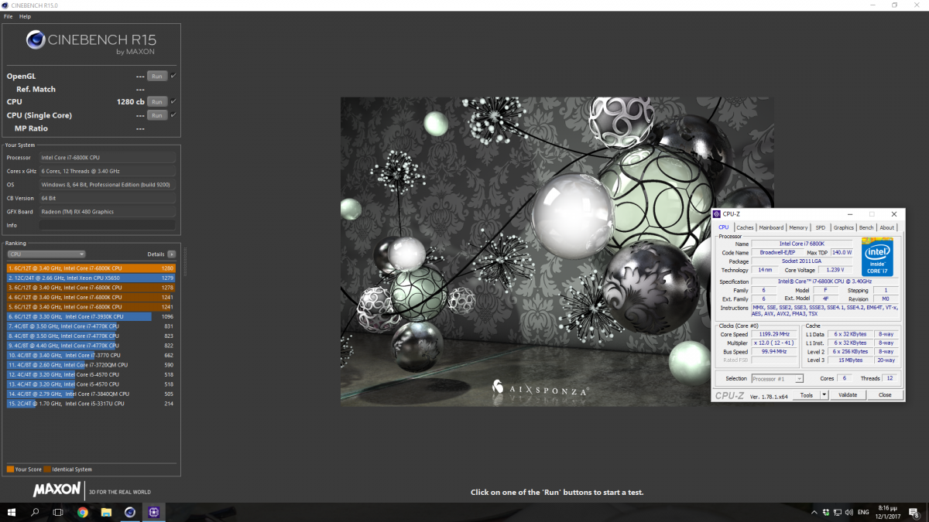Run the OpenGL benchmark test
Viewport: 929px width, 522px height.
coord(157,76)
